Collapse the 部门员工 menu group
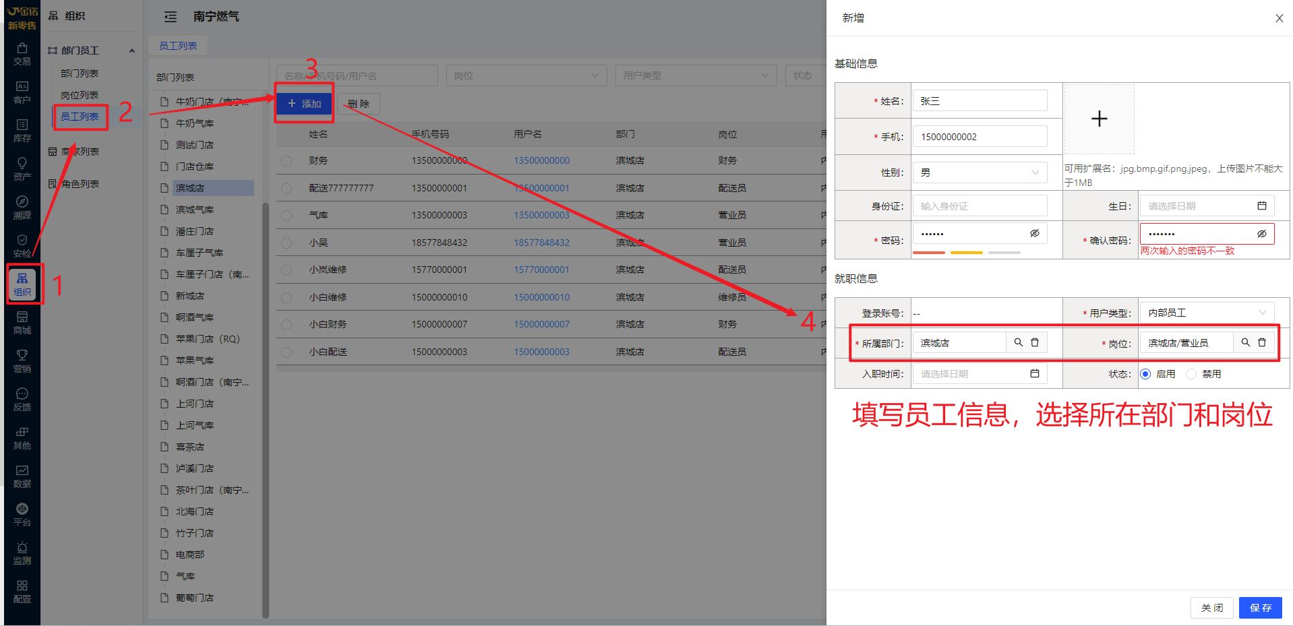Image resolution: width=1293 pixels, height=626 pixels. [132, 51]
